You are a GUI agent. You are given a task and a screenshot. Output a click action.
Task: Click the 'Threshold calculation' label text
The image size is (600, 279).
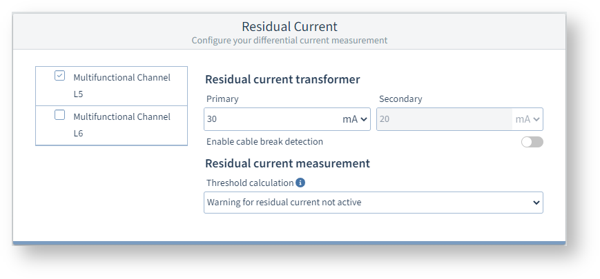click(249, 183)
